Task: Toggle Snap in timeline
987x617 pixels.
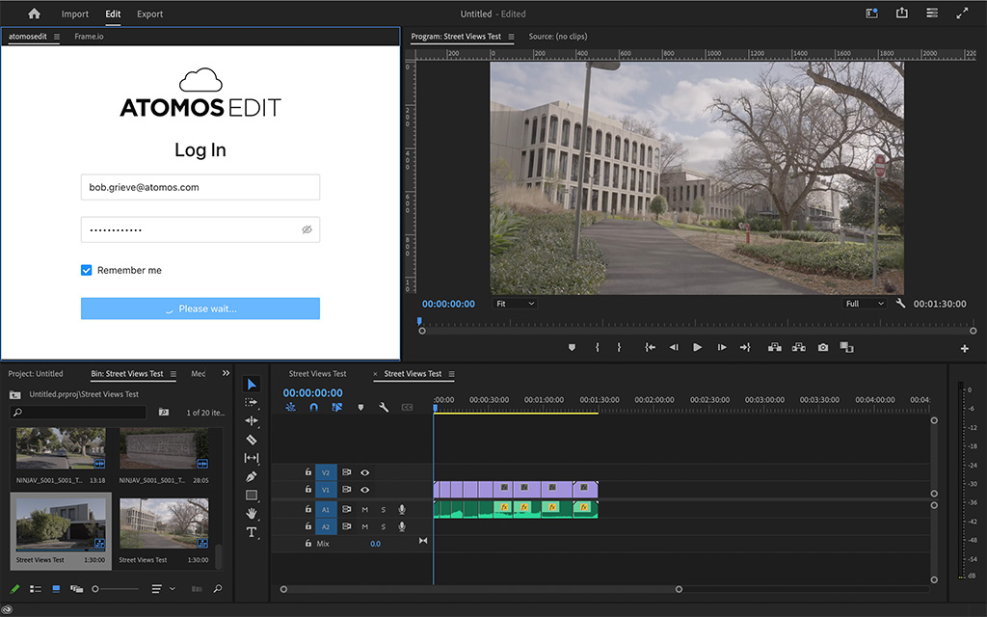Action: coord(313,408)
